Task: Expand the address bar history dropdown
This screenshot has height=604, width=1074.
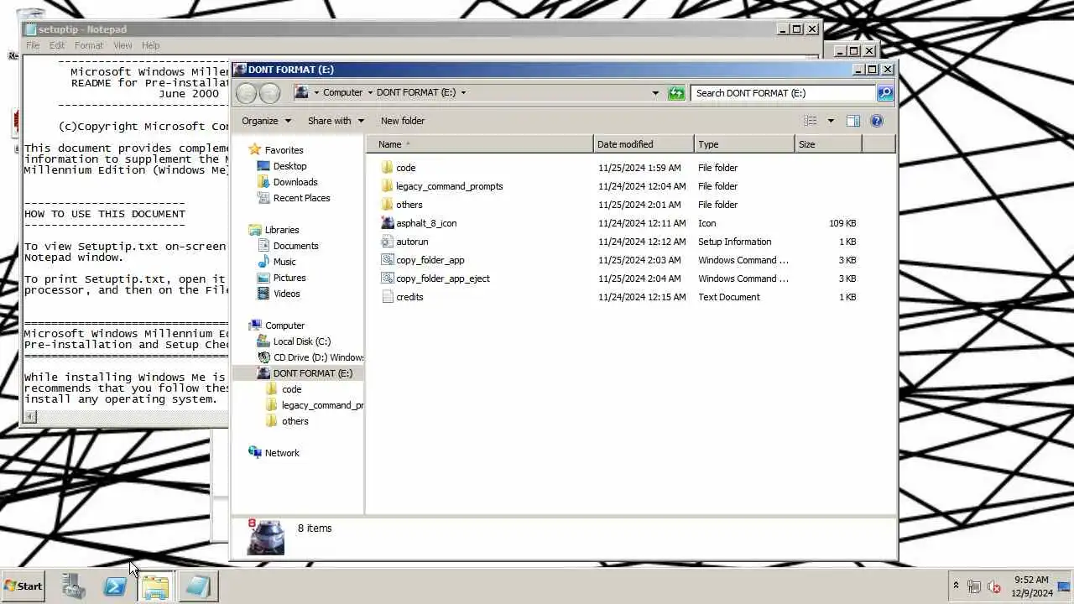Action: pyautogui.click(x=655, y=93)
